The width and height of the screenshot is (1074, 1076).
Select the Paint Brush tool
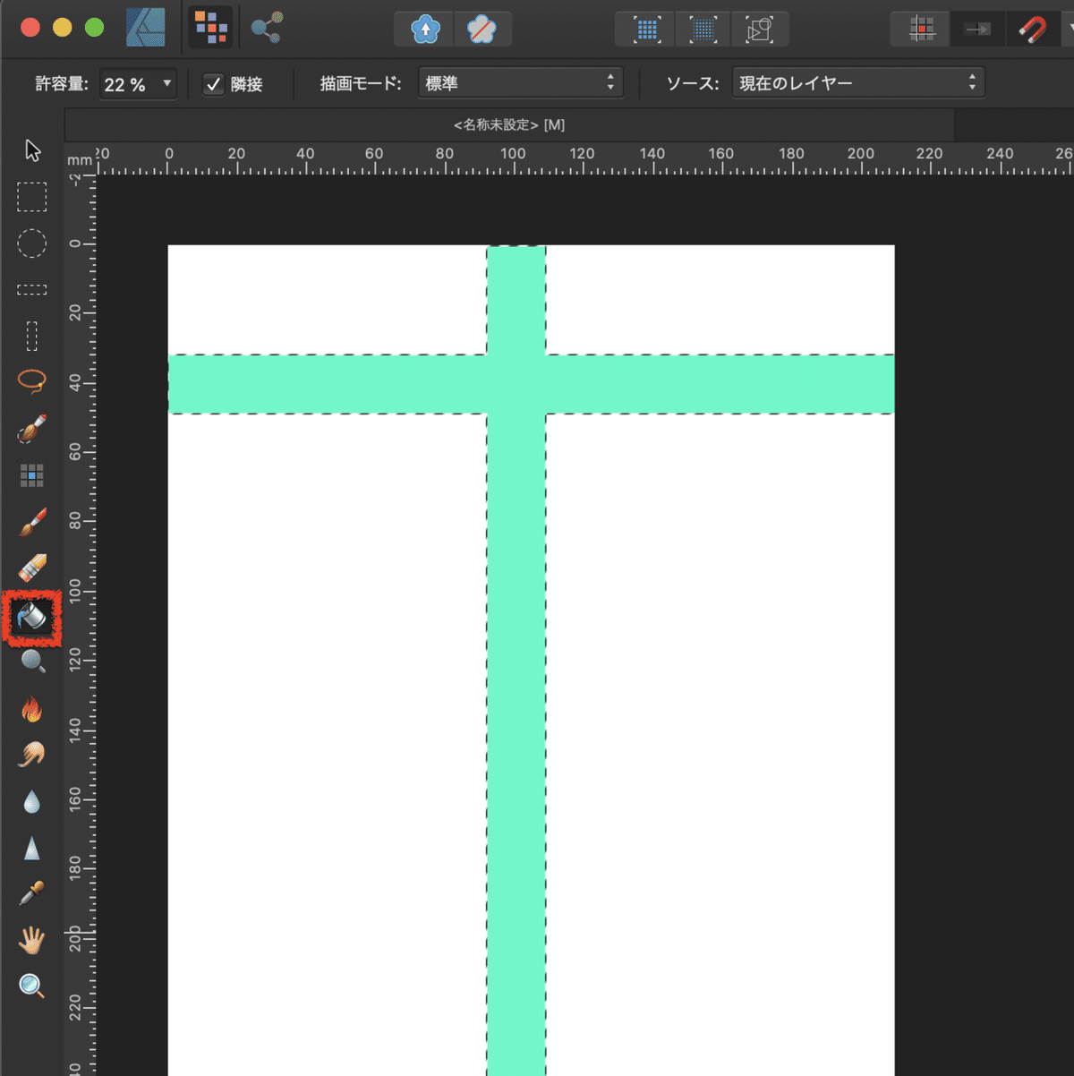[x=32, y=521]
